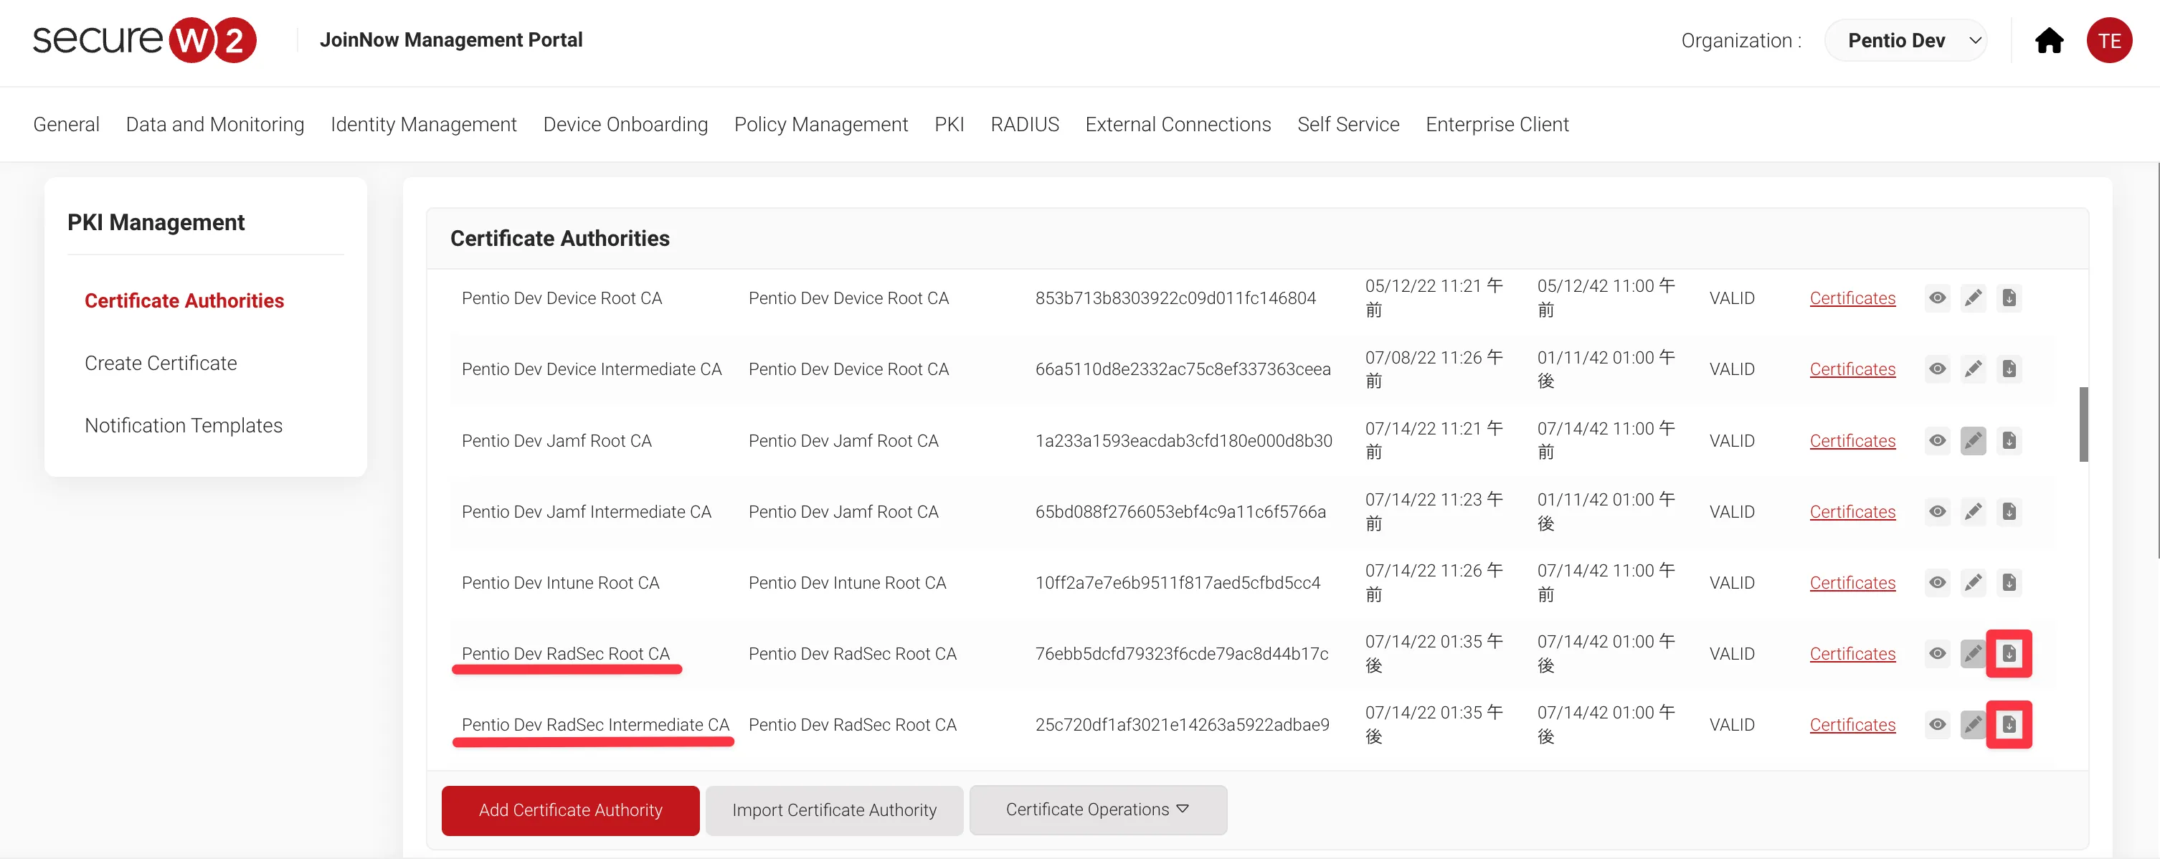Click the edit icon for Pentio Dev Device Intermediate CA
Screen dimensions: 2160x859
1973,369
